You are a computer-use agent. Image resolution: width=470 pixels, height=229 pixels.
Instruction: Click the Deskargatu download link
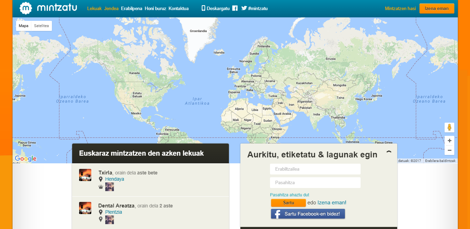coord(215,9)
